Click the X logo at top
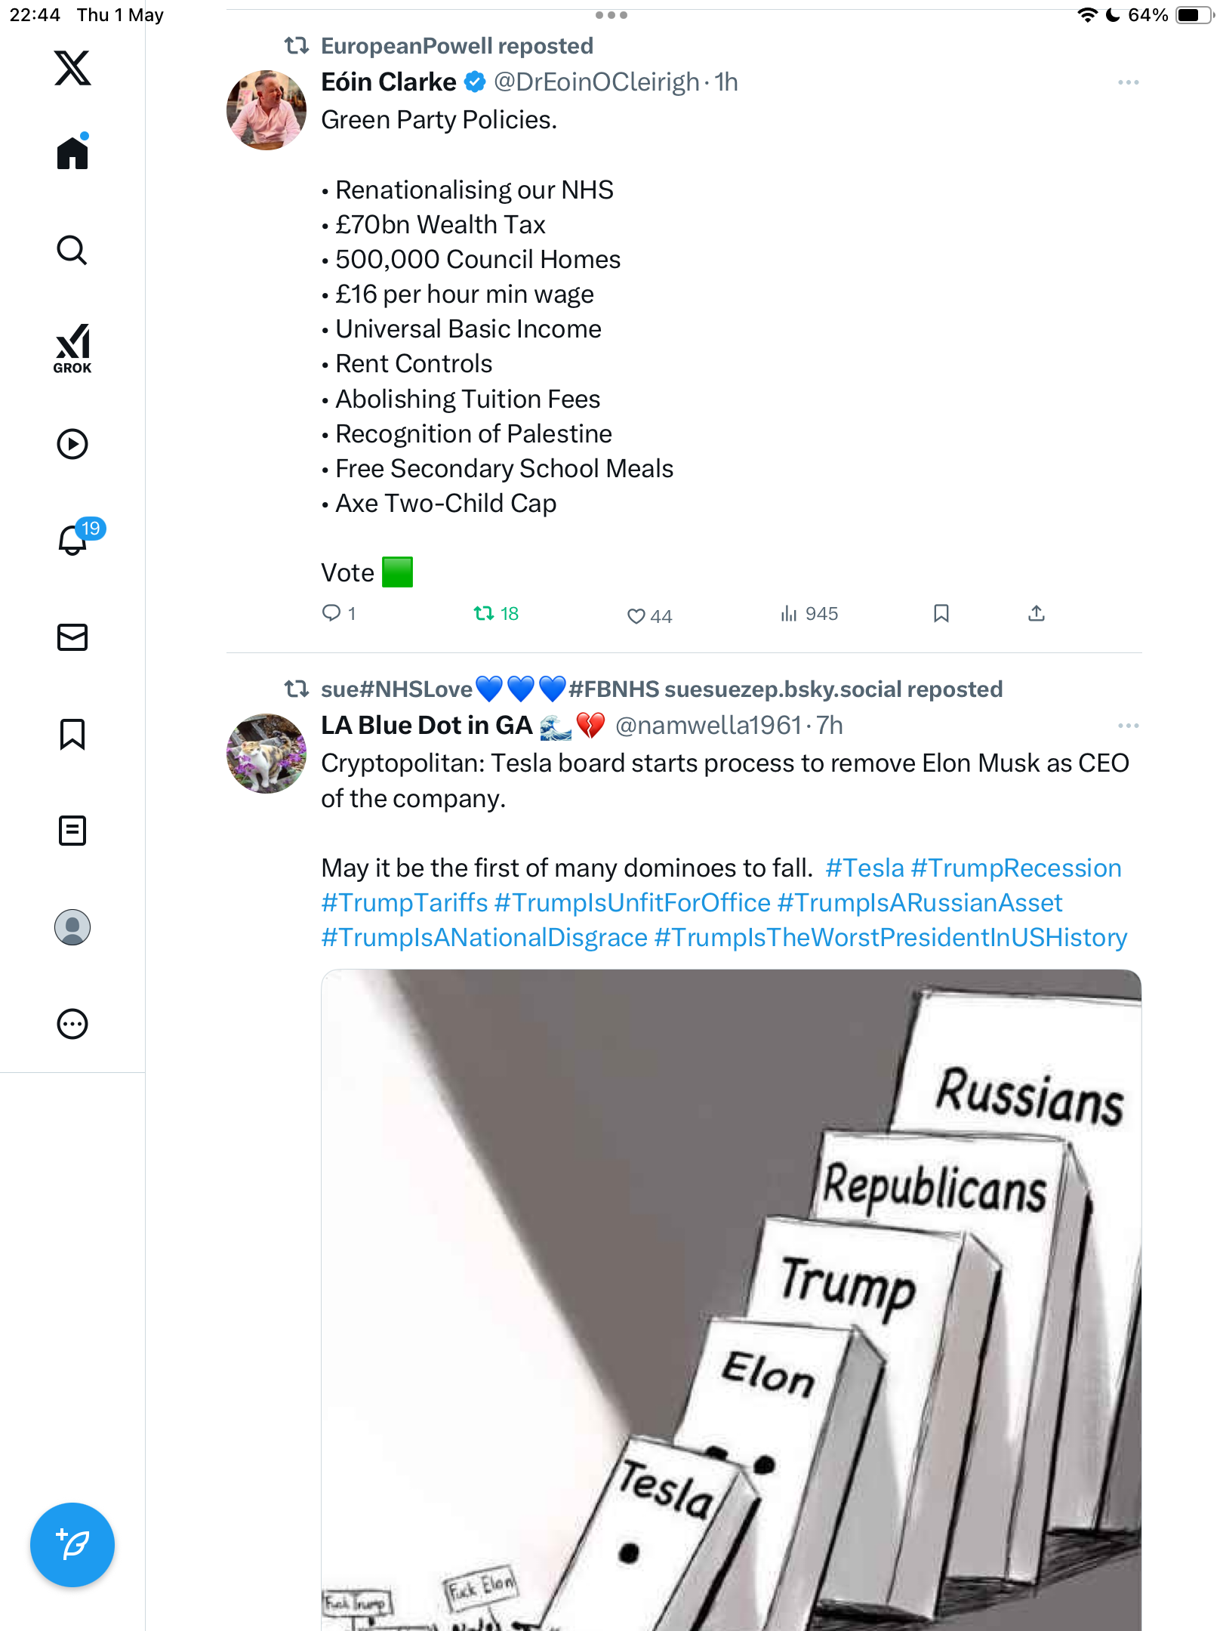Screen dimensions: 1223x1631 click(72, 68)
